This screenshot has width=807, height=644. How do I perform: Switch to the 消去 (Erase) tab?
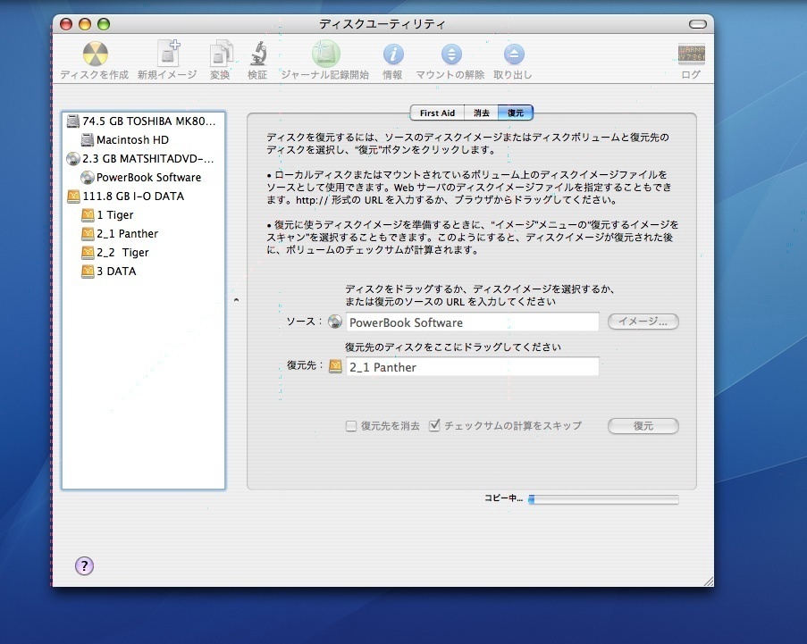481,113
